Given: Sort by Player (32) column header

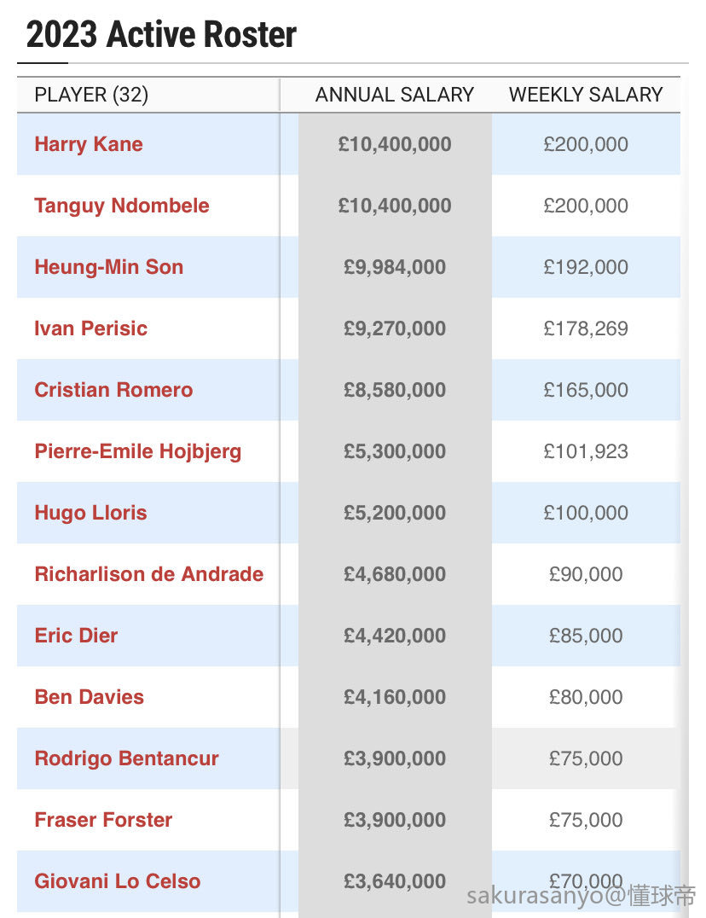Looking at the screenshot, I should 91,95.
